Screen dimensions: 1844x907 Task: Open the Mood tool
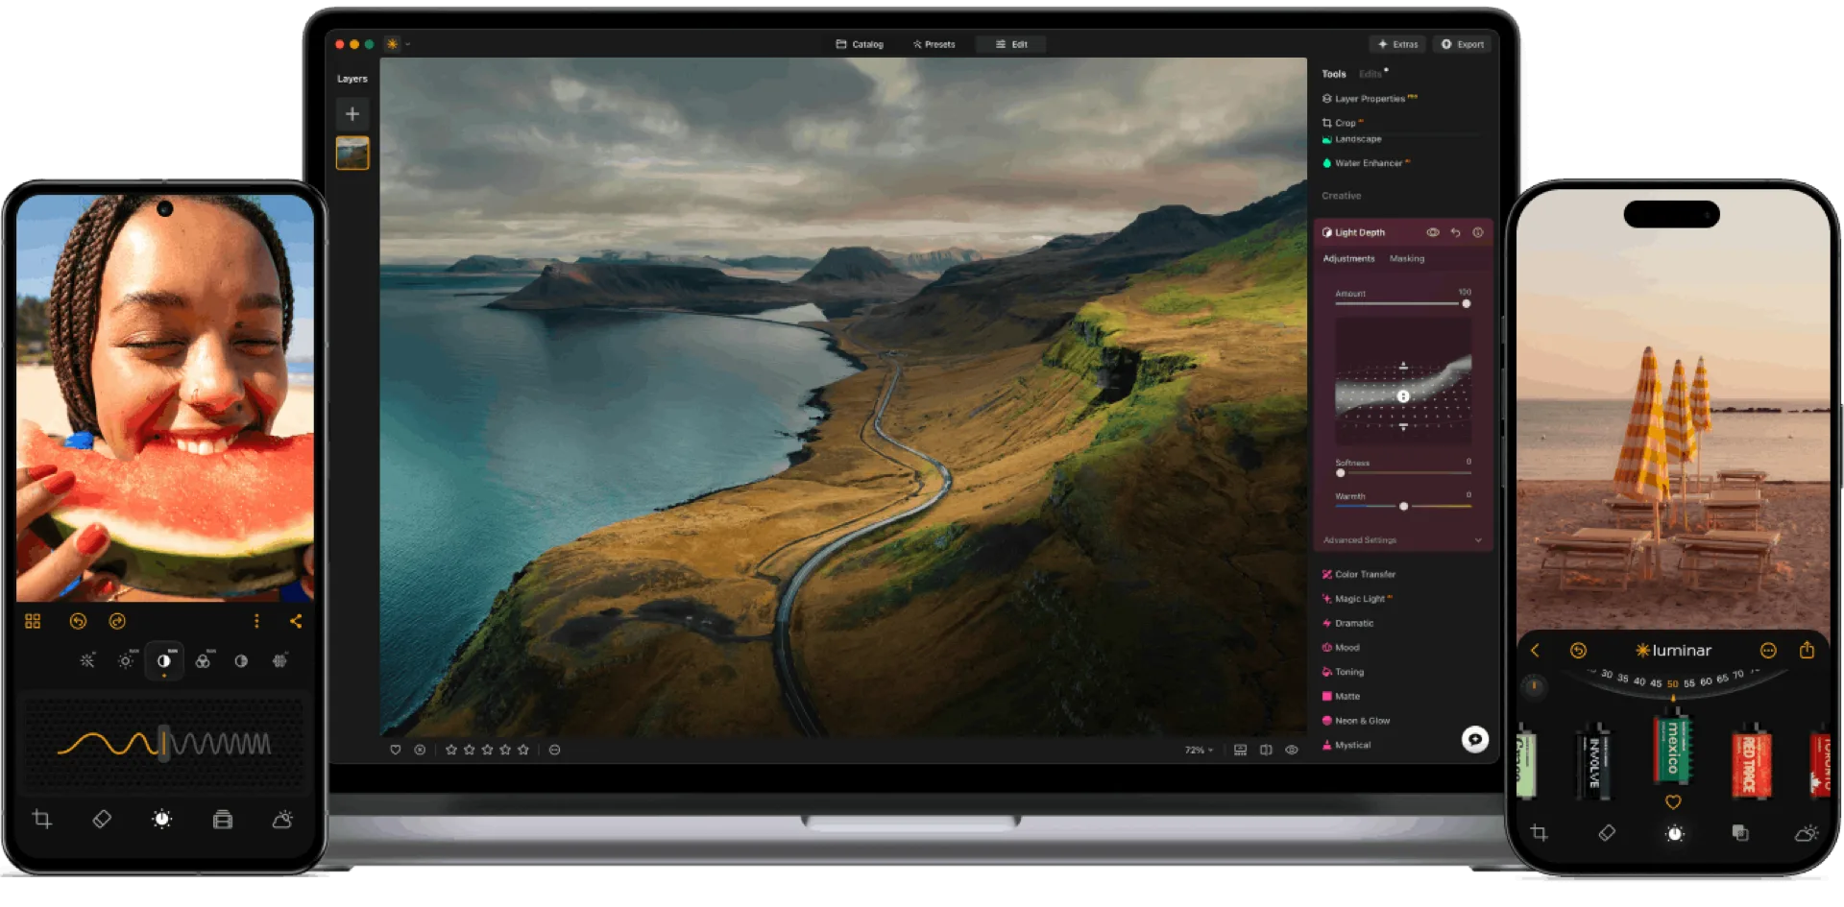[1341, 648]
